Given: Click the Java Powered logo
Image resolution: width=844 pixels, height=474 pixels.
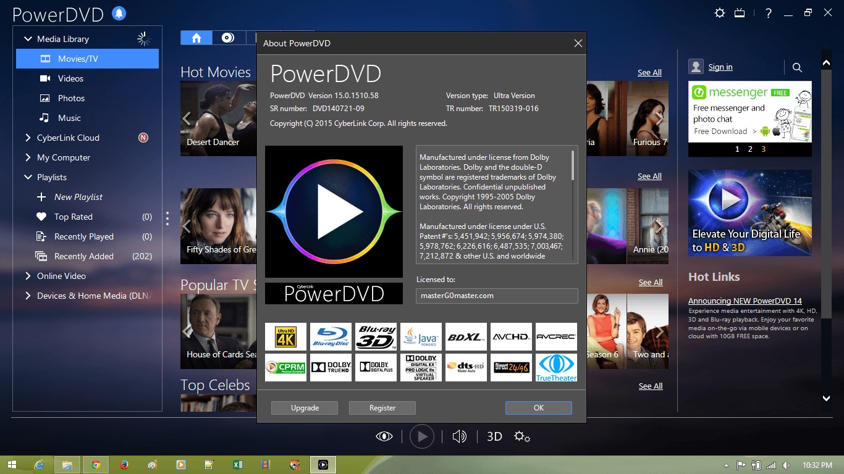Looking at the screenshot, I should point(421,336).
